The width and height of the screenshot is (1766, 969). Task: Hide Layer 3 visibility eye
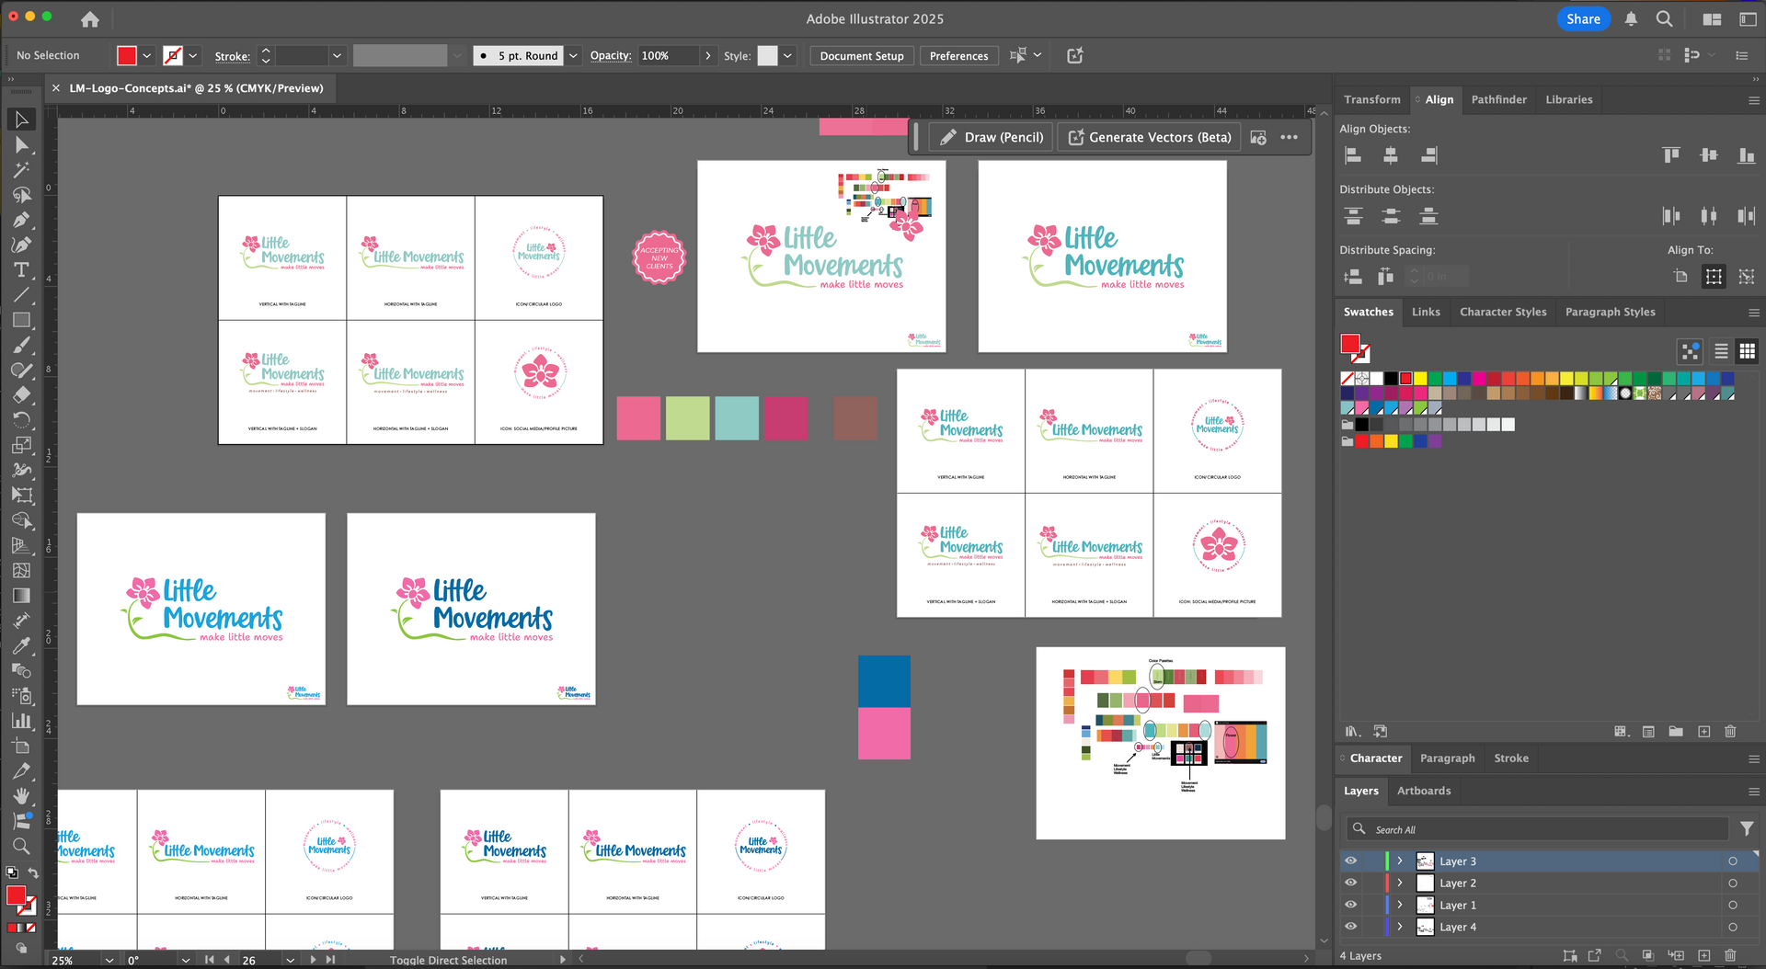coord(1350,861)
